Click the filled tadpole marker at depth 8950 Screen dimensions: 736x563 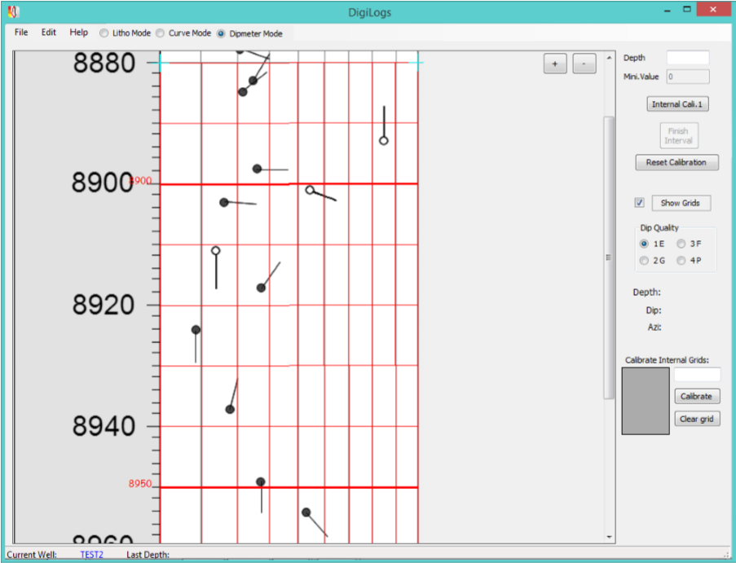pyautogui.click(x=260, y=482)
